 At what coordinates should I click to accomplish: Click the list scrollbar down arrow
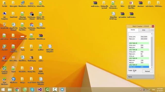(x=152, y=67)
